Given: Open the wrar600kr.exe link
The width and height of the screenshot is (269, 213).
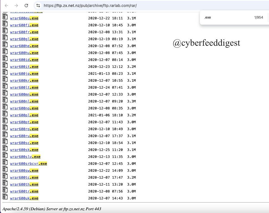Looking at the screenshot, I should pos(24,81).
